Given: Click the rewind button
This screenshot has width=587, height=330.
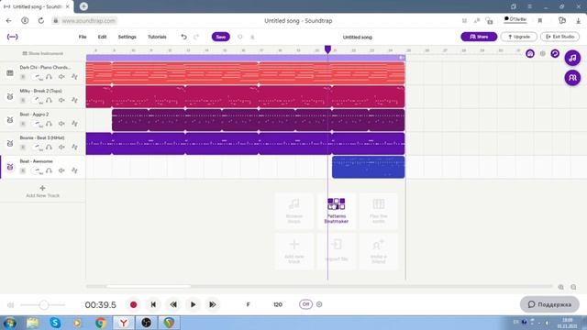Looking at the screenshot, I should (173, 304).
